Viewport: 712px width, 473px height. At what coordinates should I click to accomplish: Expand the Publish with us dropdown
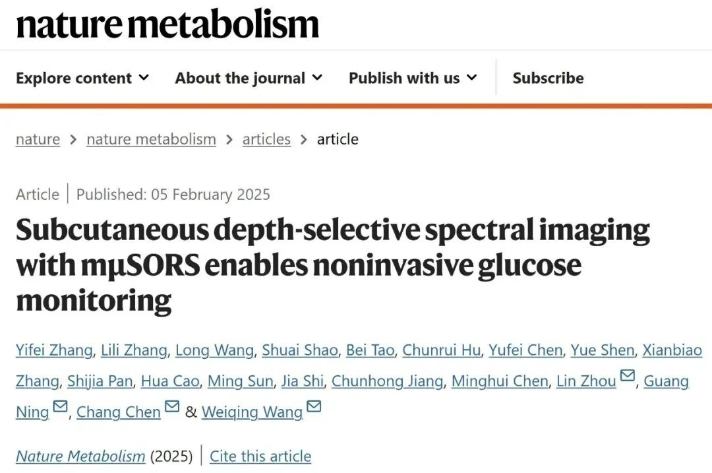pos(413,78)
